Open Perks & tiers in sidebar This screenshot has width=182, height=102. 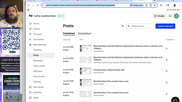(x=39, y=76)
